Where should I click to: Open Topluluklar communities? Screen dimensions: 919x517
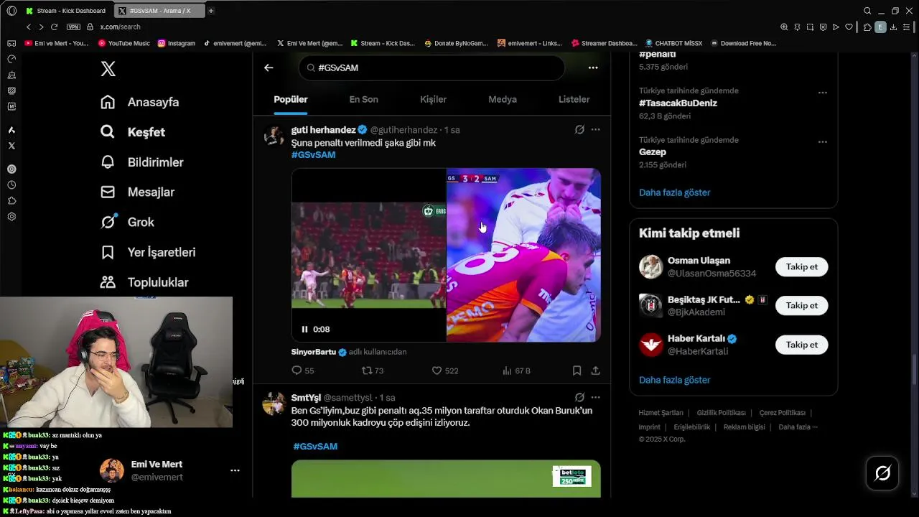point(144,283)
